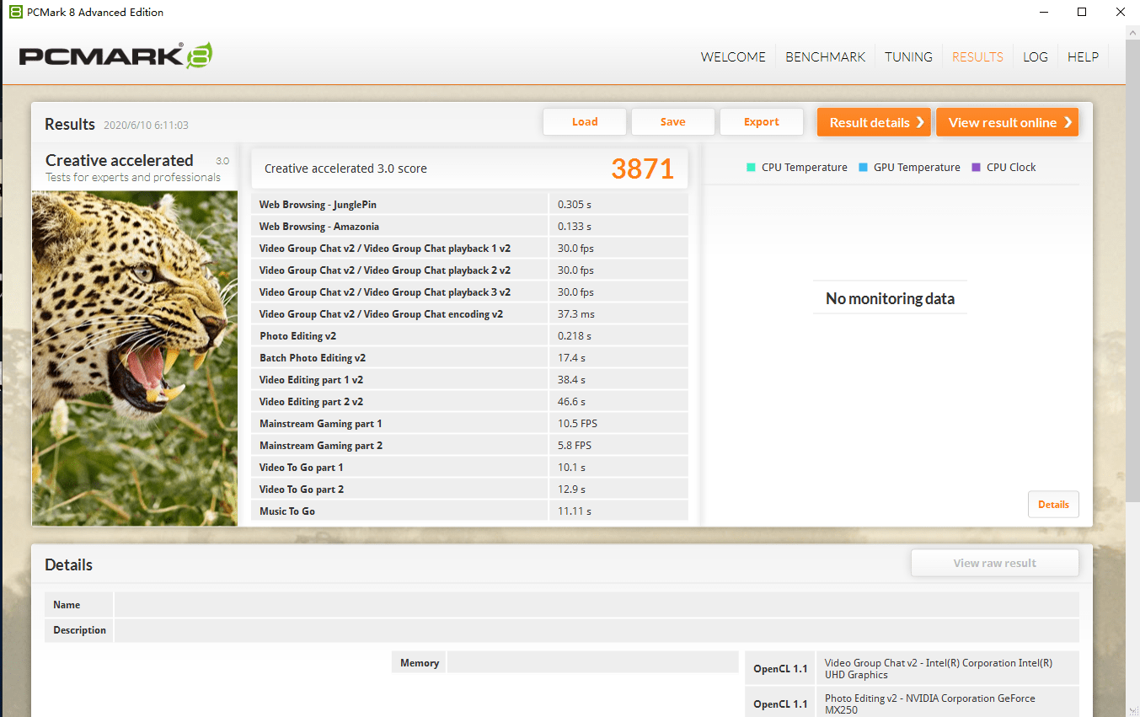
Task: Click the Save button
Action: click(673, 121)
